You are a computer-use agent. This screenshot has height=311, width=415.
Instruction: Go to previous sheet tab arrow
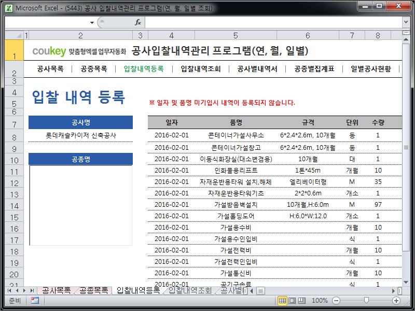pos(17,291)
